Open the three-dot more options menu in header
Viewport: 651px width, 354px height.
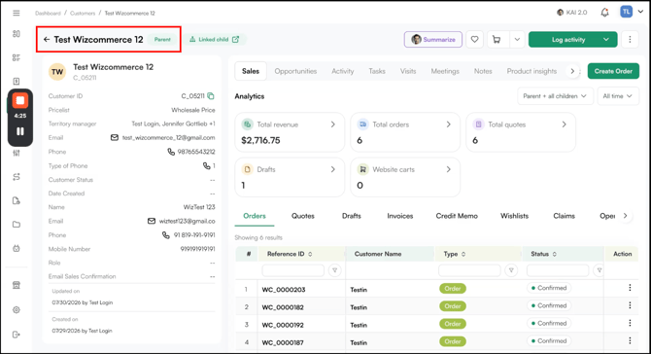pyautogui.click(x=630, y=40)
